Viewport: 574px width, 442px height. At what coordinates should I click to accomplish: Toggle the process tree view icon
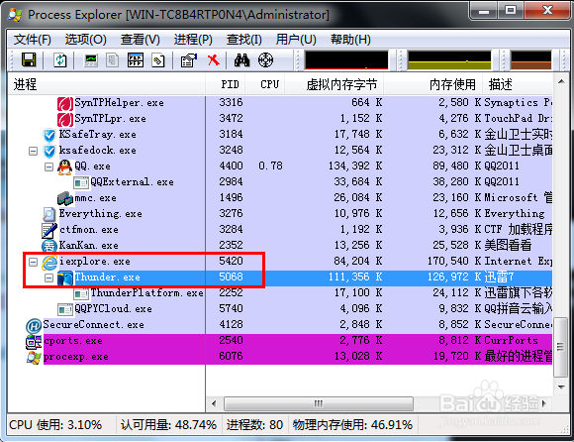click(113, 60)
